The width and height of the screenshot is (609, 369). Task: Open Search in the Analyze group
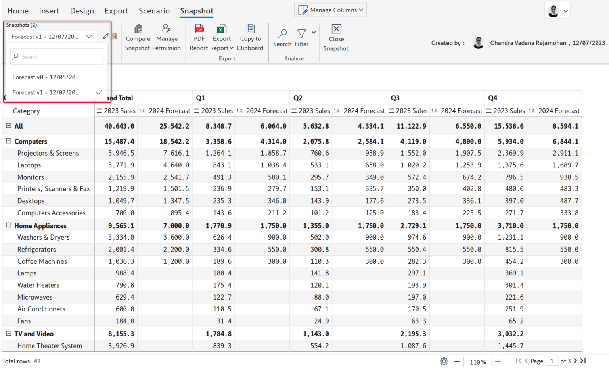[x=282, y=38]
